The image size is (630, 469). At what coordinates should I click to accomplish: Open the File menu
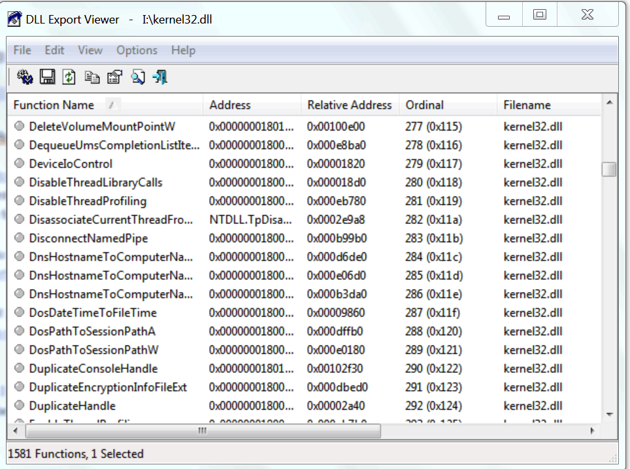22,50
